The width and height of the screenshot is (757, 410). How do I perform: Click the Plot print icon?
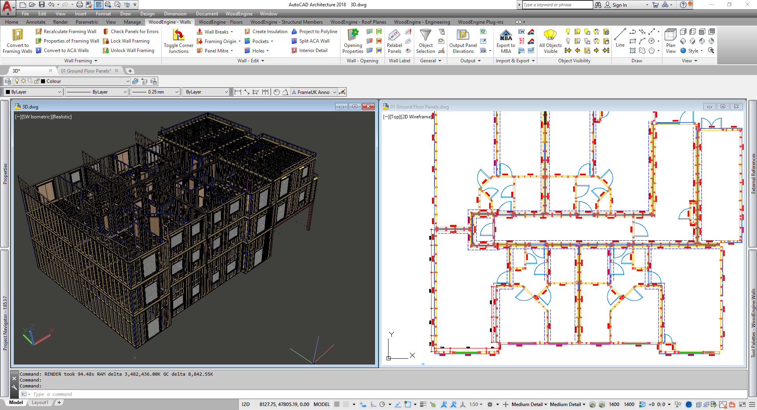pyautogui.click(x=79, y=5)
